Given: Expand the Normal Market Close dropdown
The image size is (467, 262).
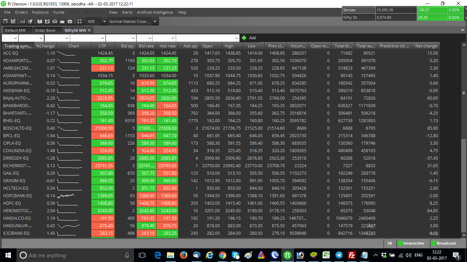Looking at the screenshot, I should 155,21.
